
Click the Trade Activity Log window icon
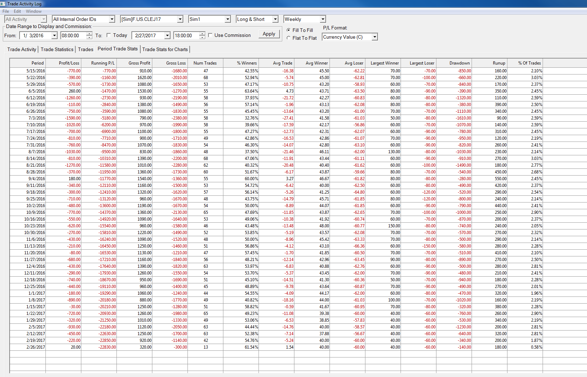(x=3, y=4)
